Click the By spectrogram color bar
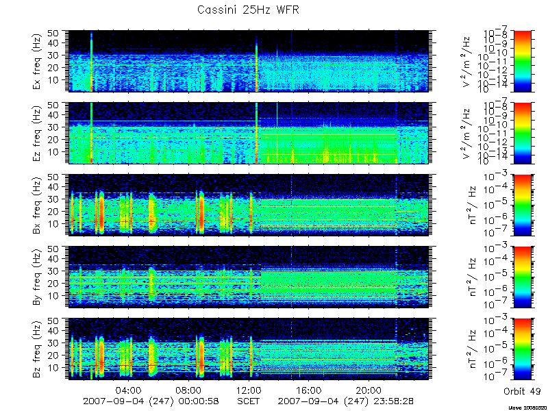The width and height of the screenshot is (548, 411). tap(522, 277)
